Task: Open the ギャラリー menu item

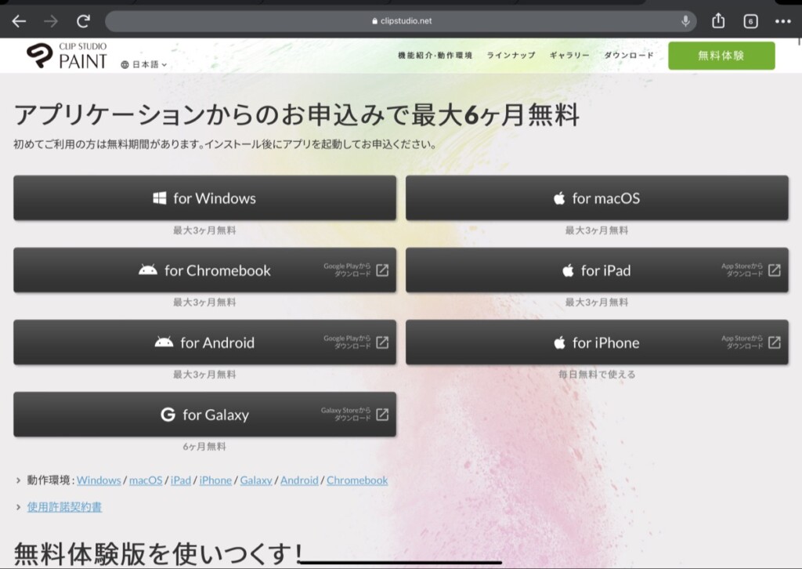Action: click(x=570, y=56)
